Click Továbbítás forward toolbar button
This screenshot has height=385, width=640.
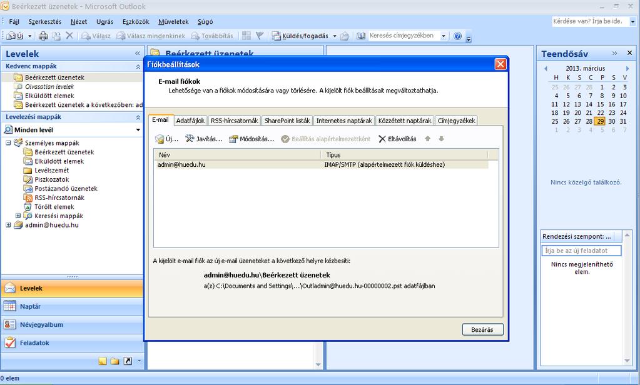pos(212,36)
